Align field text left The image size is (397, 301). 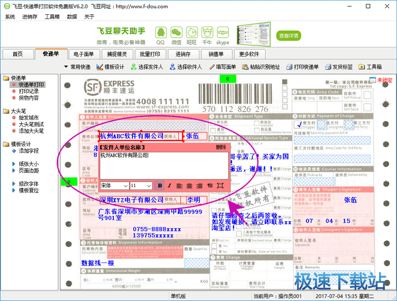(x=179, y=186)
